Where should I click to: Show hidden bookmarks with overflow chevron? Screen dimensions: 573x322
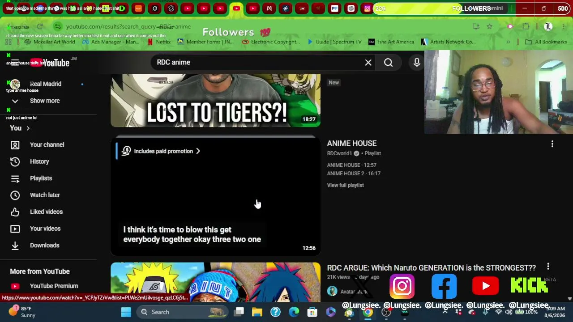[x=508, y=42]
